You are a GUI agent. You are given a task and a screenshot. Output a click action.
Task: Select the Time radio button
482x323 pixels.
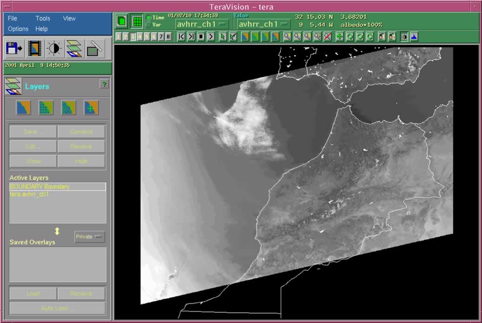(x=149, y=18)
